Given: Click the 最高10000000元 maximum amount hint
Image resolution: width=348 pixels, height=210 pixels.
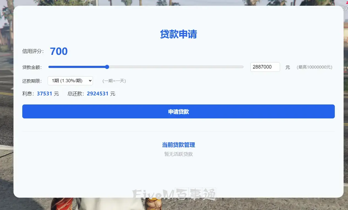Looking at the screenshot, I should pos(314,67).
